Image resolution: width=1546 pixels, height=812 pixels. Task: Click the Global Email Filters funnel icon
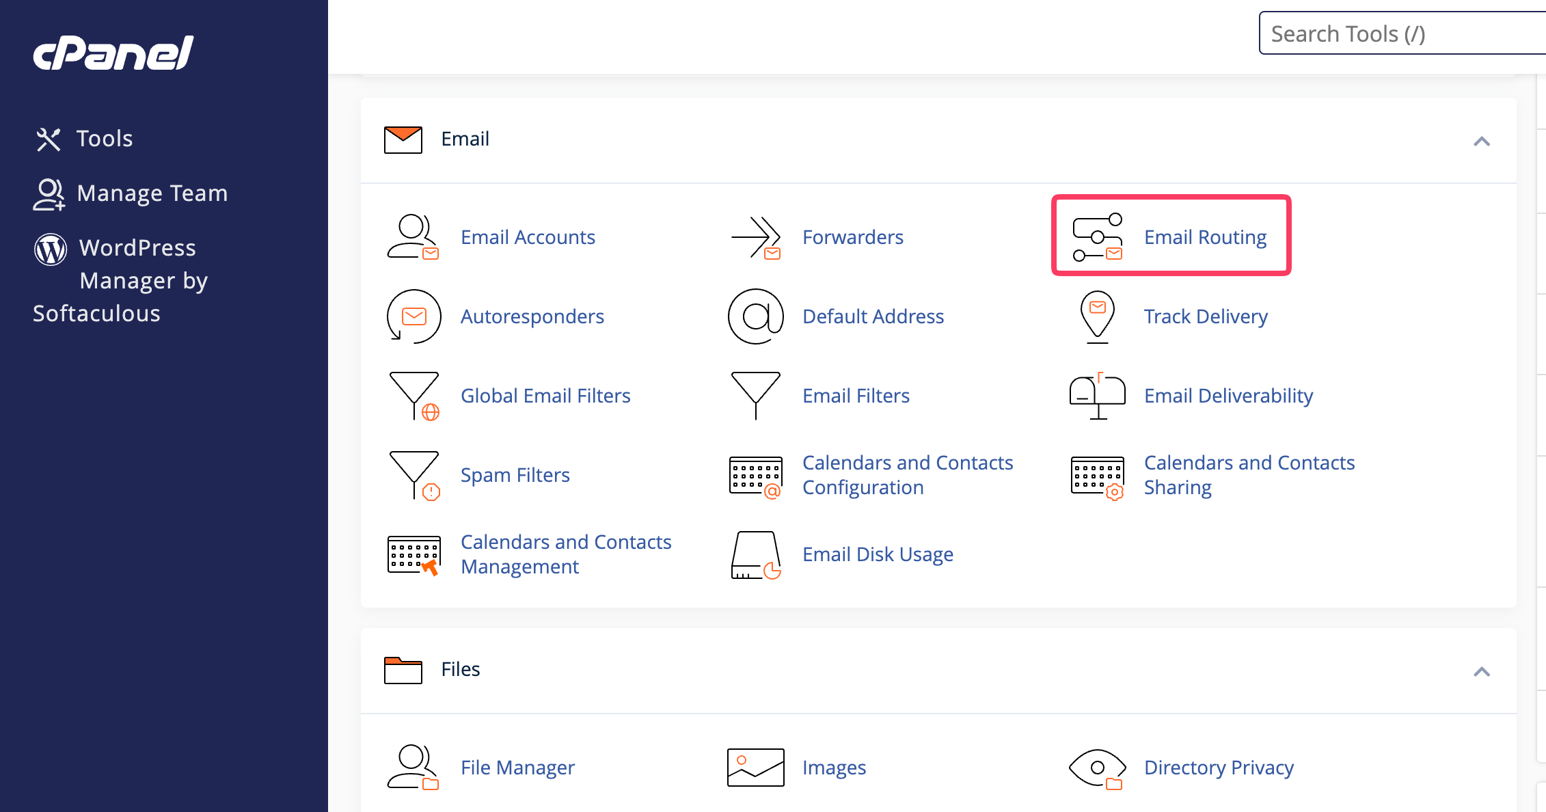pyautogui.click(x=413, y=396)
